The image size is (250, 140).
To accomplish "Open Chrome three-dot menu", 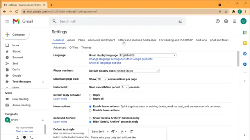I will [x=246, y=12].
